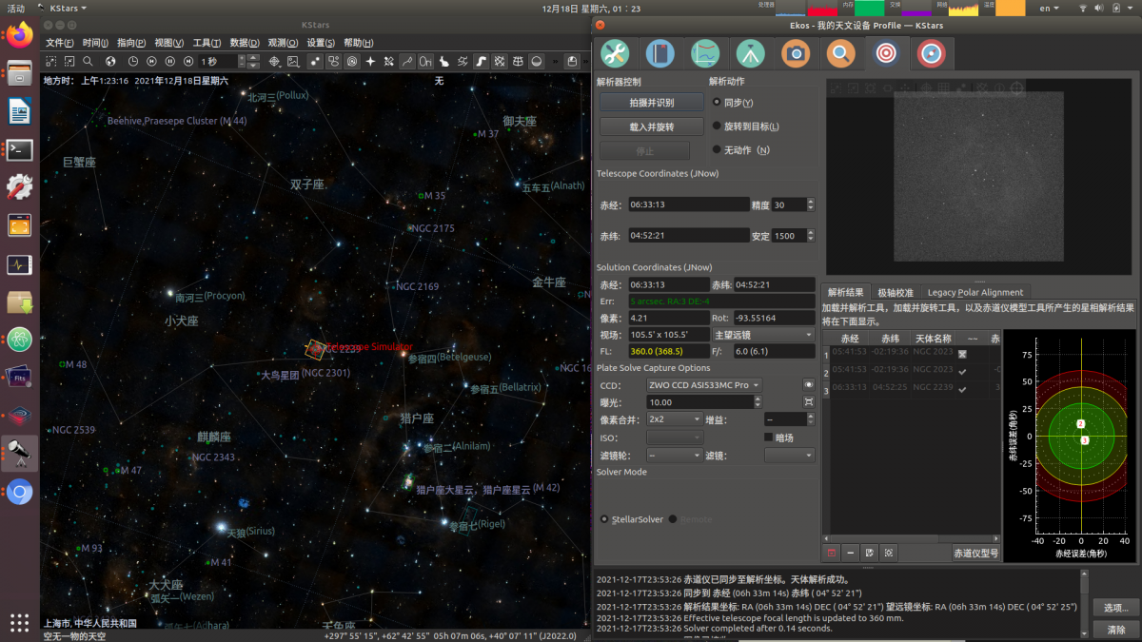Open the Ekos Scheduler notebook tab

tap(660, 53)
